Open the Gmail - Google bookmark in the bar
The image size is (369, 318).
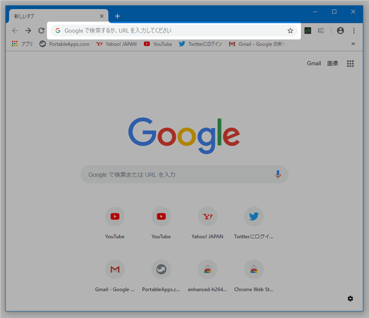pyautogui.click(x=257, y=44)
